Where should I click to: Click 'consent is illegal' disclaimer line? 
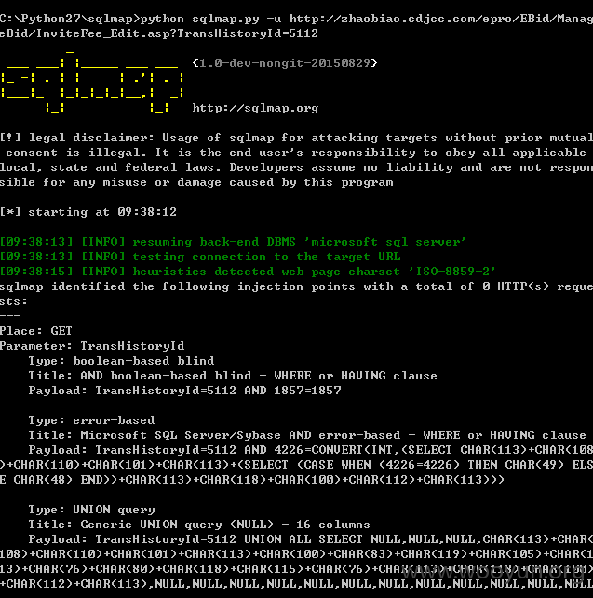(x=295, y=153)
